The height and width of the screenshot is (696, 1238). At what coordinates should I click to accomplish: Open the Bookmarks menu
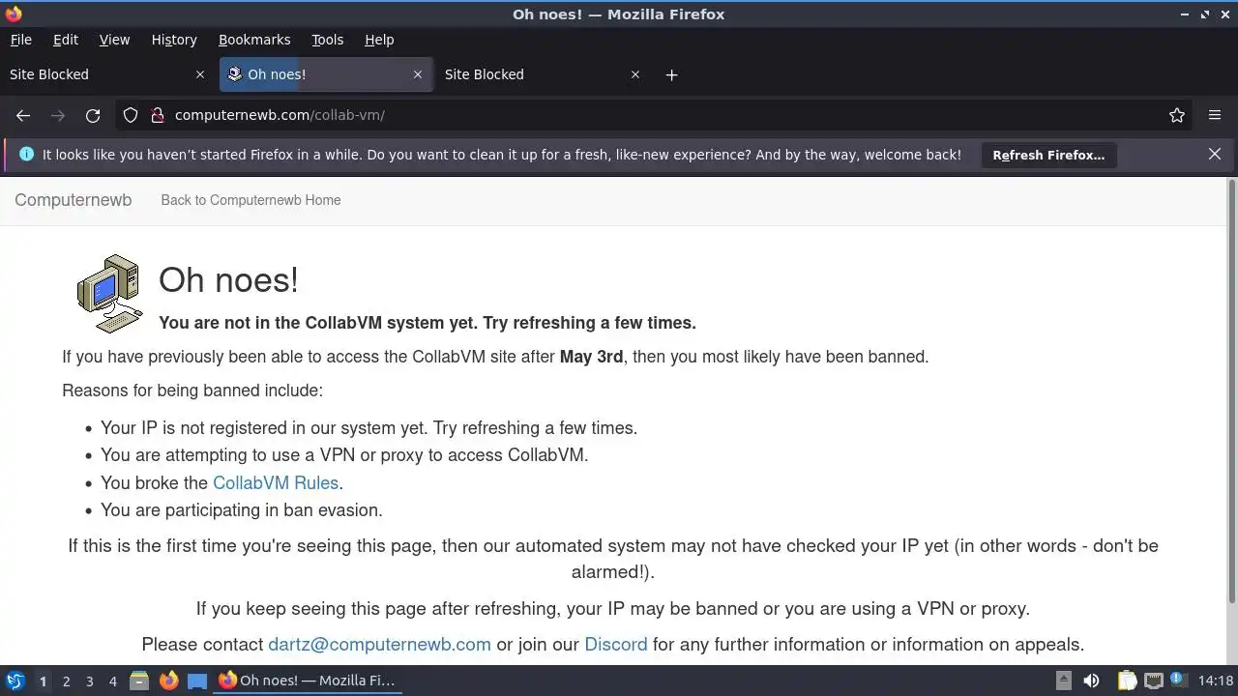254,40
